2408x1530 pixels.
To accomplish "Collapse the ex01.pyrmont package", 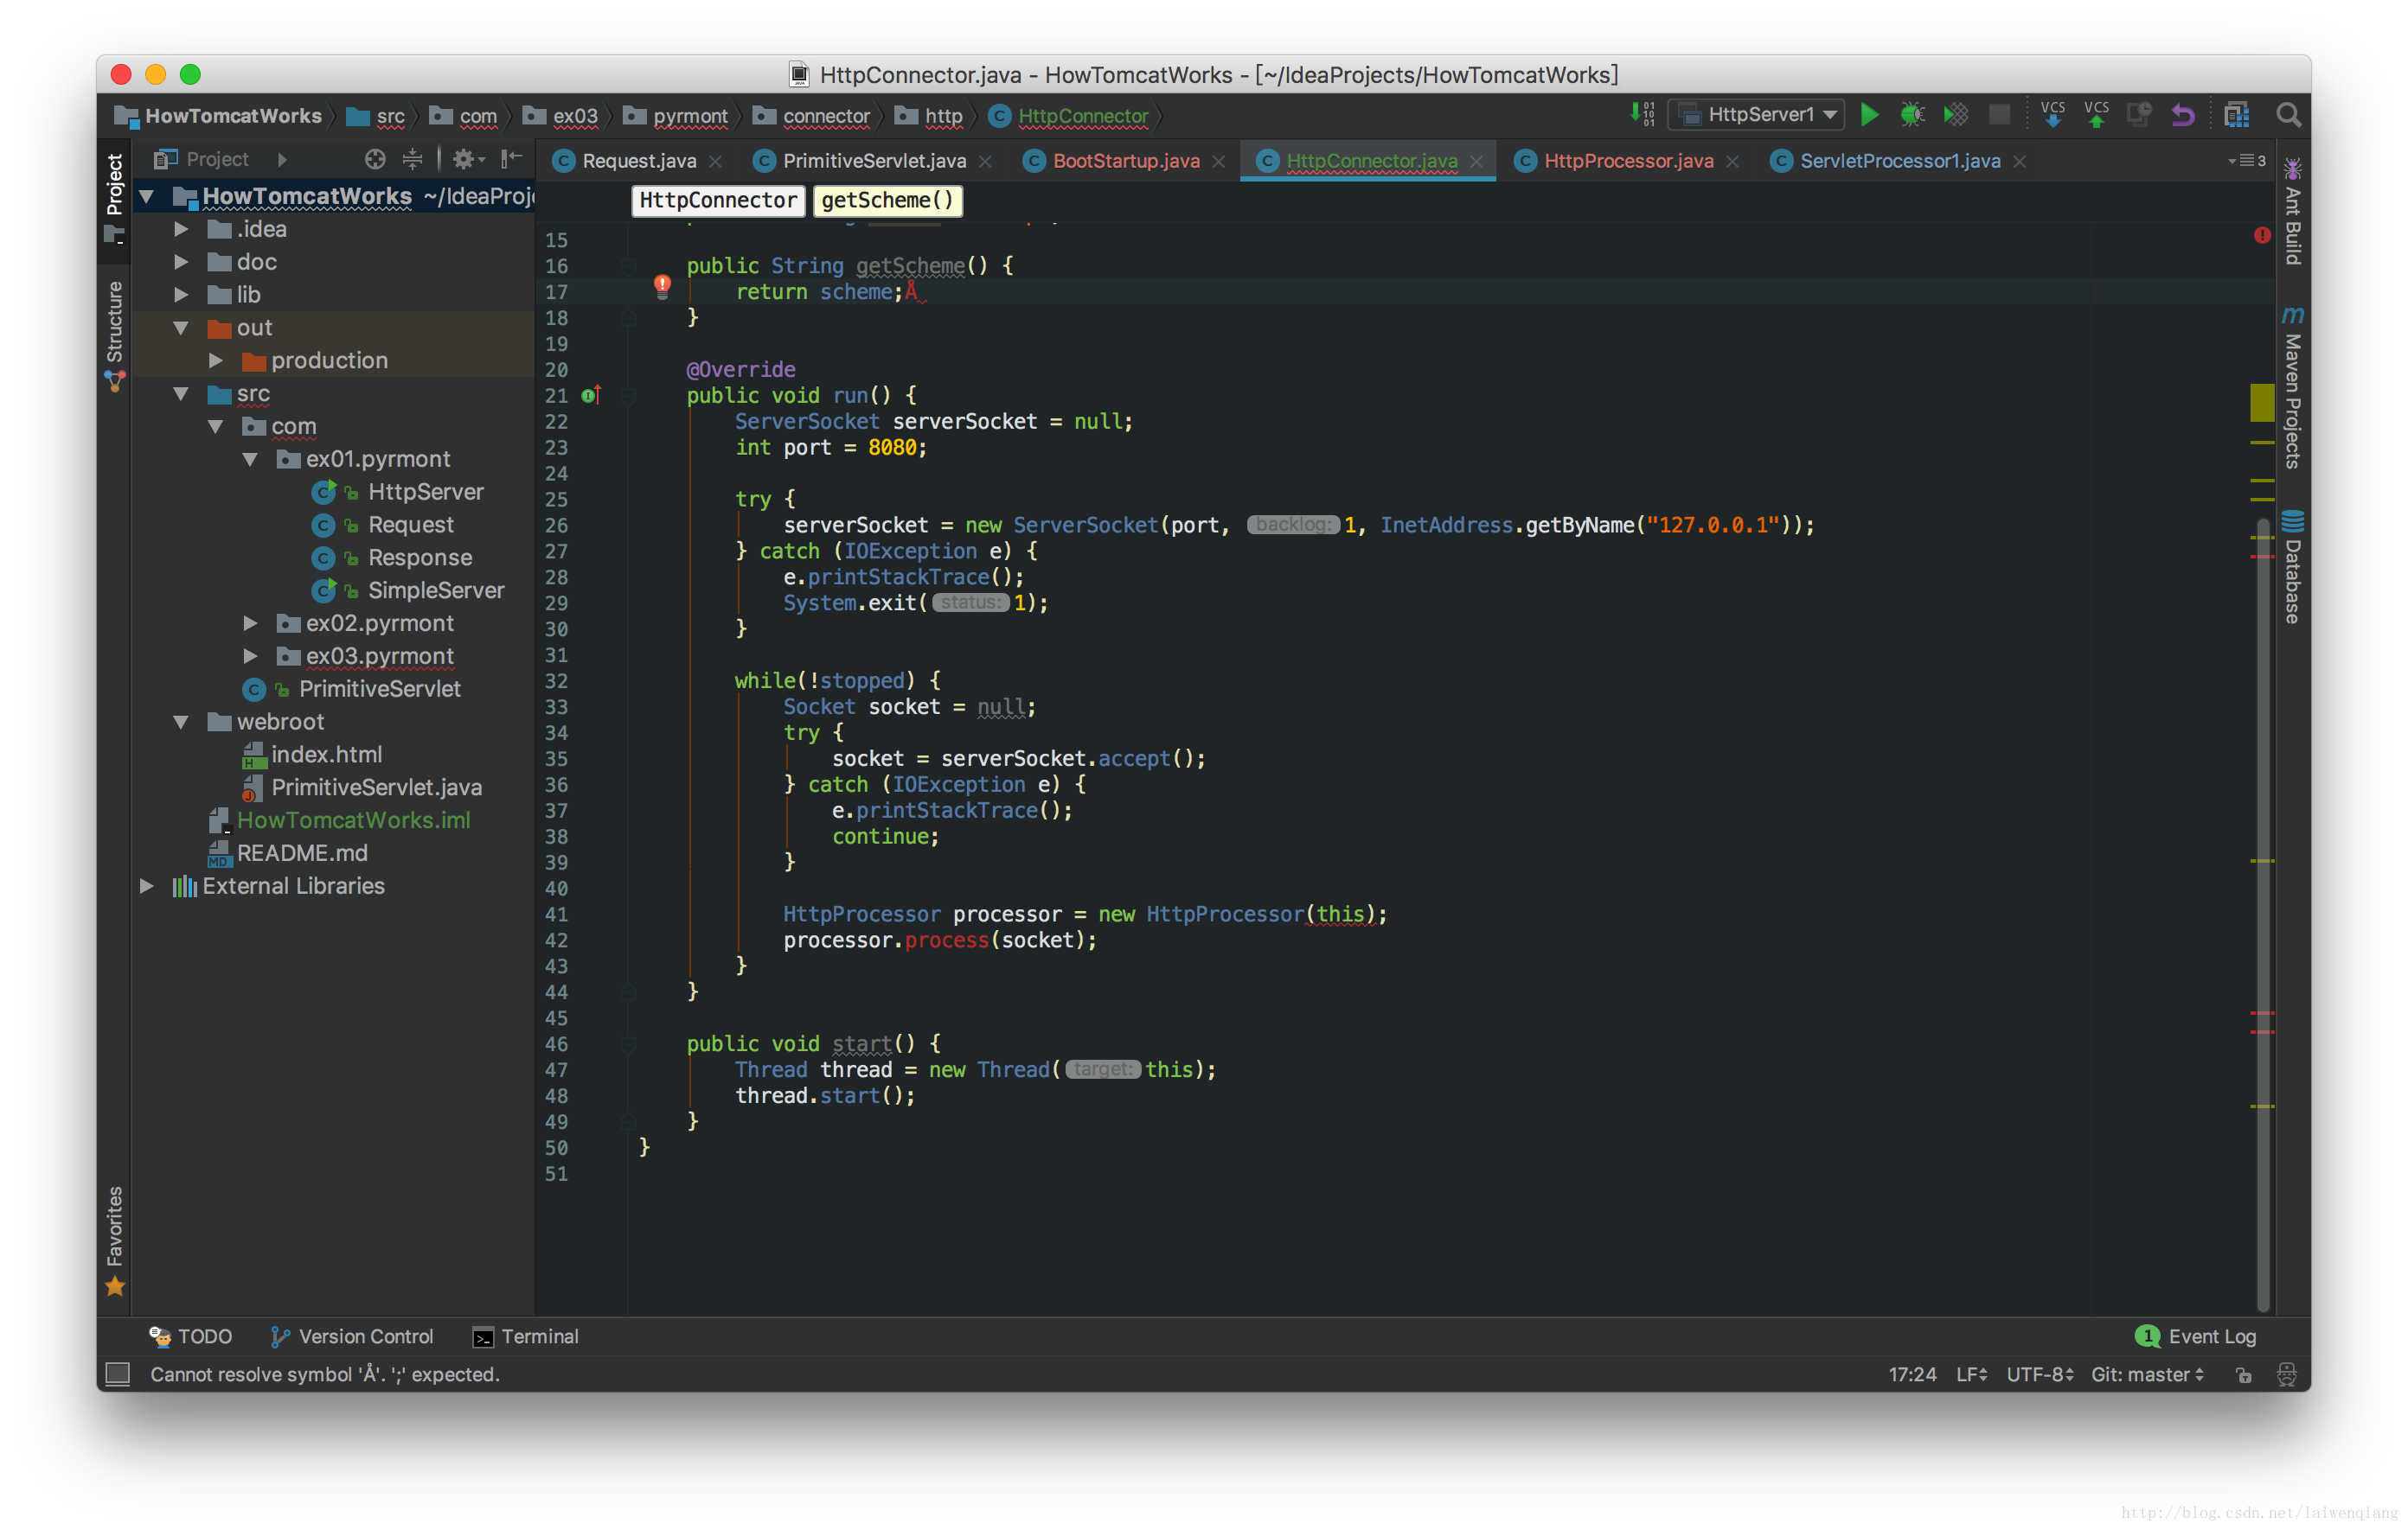I will (x=250, y=459).
